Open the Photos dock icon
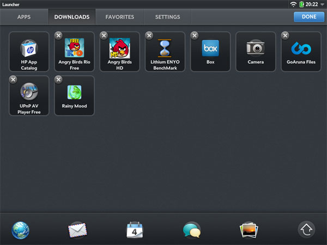 coord(249,230)
